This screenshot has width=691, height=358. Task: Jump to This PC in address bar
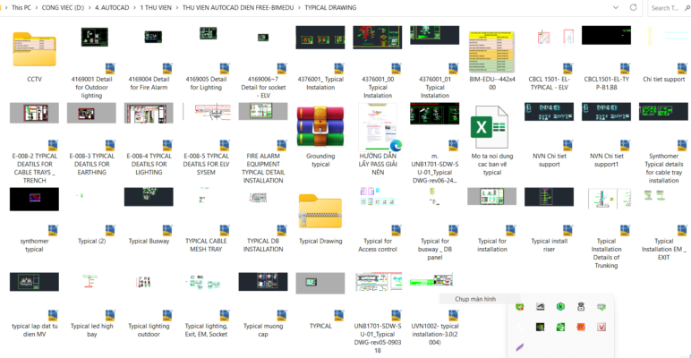tap(21, 7)
